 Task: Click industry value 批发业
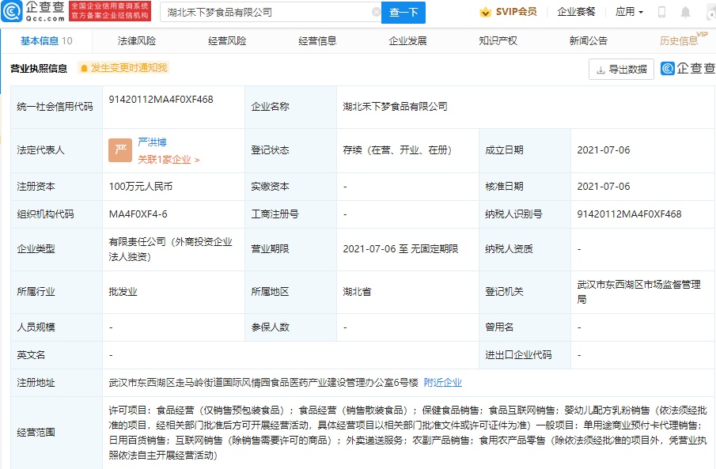(123, 292)
